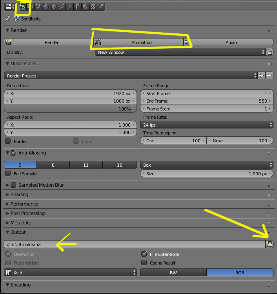Select RGB color mode
Viewport: 277px width, 294px height.
coord(240,272)
